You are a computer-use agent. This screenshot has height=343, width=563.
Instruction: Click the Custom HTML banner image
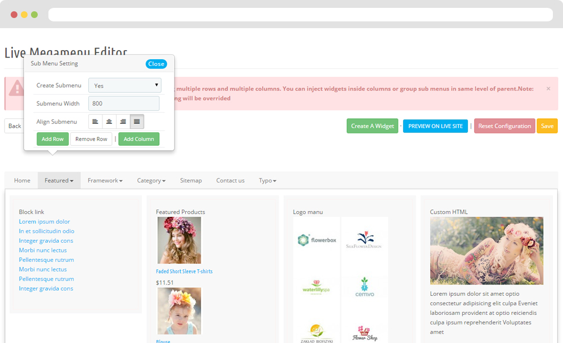coord(486,251)
